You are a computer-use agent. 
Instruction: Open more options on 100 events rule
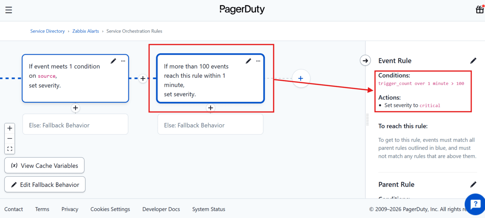point(258,61)
